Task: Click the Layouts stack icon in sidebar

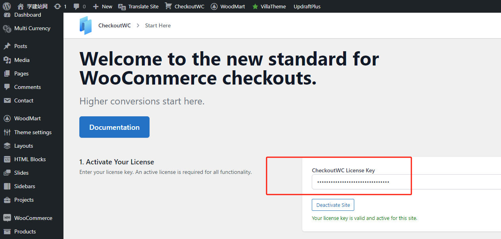Action: [7, 146]
